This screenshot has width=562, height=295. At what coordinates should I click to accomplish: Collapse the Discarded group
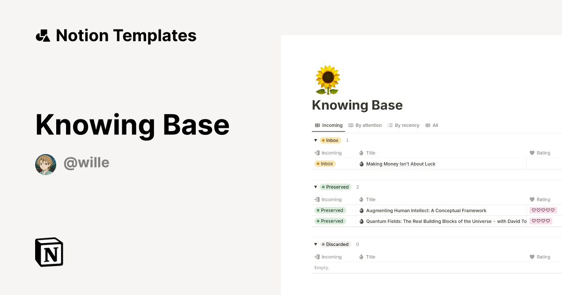click(x=316, y=244)
